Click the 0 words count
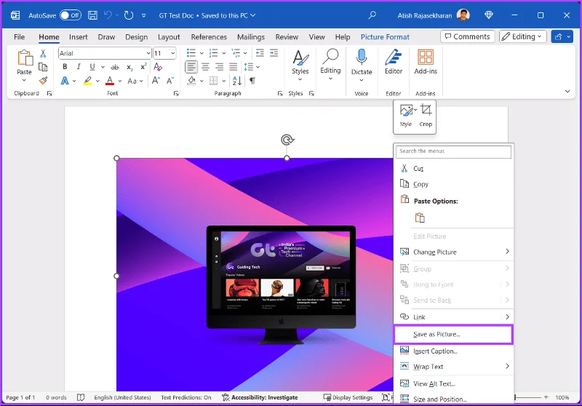Screen dimensions: 582x406 point(56,397)
